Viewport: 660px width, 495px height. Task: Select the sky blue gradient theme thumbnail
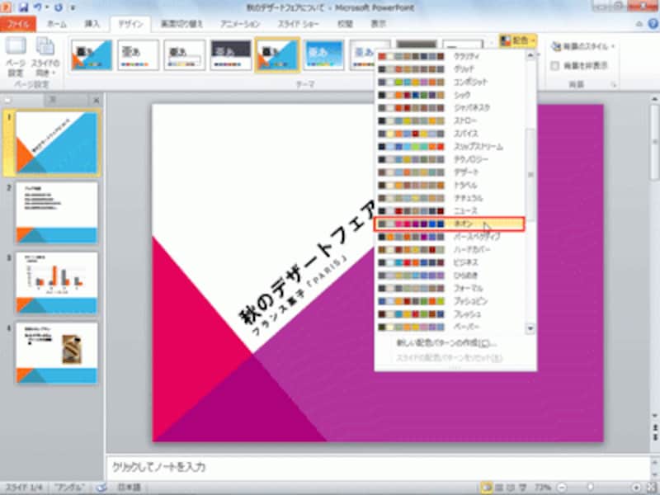pos(323,54)
